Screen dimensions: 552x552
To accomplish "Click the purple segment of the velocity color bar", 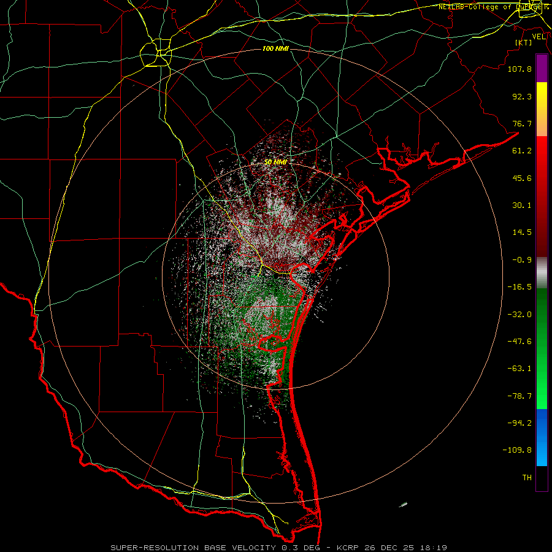I will [x=542, y=69].
